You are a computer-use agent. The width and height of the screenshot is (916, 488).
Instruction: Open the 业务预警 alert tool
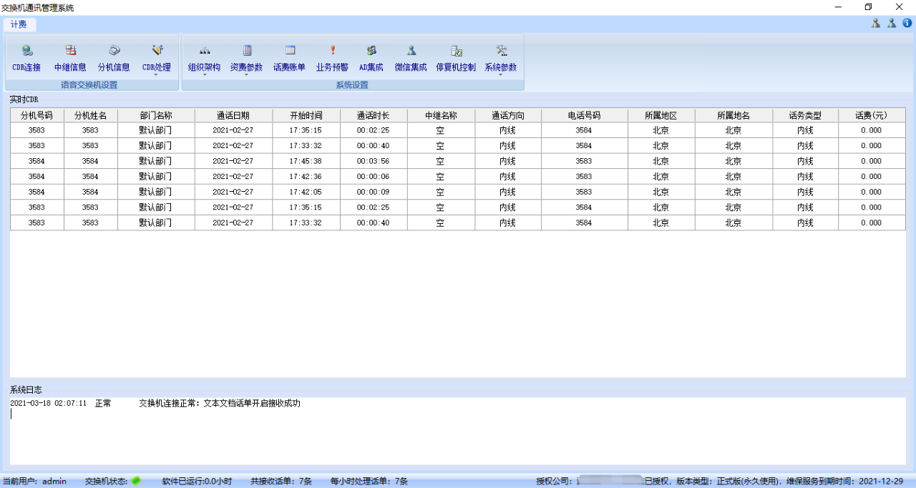click(x=332, y=59)
